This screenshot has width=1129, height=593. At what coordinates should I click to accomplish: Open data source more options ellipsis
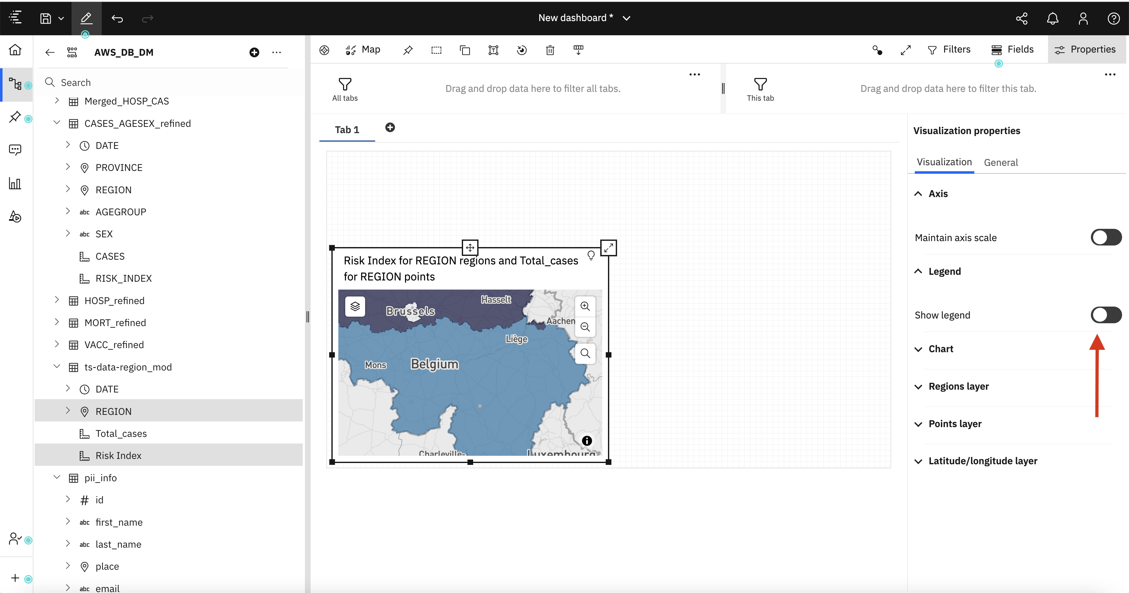point(277,53)
